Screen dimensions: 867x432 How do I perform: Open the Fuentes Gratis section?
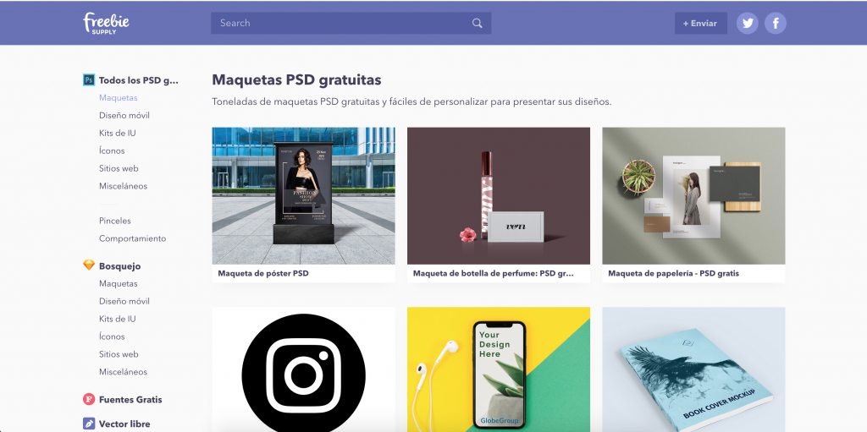(130, 399)
